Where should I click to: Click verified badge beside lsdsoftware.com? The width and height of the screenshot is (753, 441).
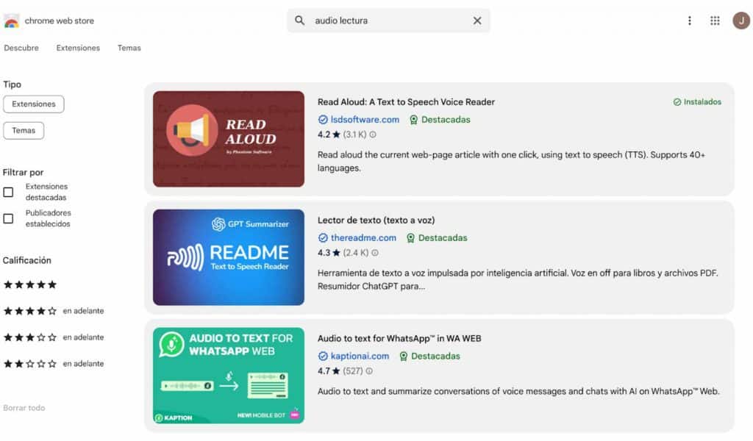(323, 120)
